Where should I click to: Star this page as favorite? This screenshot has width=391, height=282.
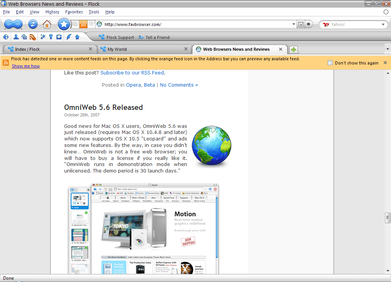click(x=64, y=24)
